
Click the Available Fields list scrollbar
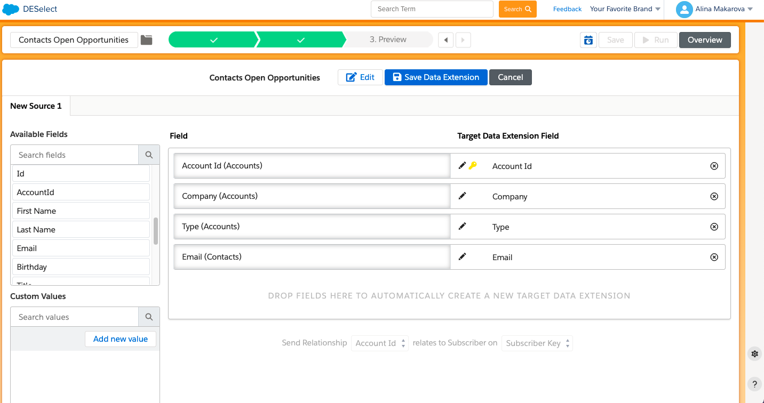pyautogui.click(x=156, y=231)
